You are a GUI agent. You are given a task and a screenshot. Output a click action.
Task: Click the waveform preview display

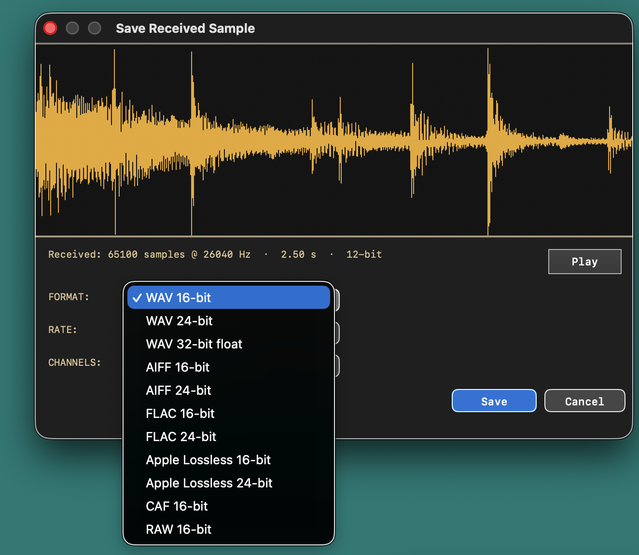pyautogui.click(x=334, y=140)
